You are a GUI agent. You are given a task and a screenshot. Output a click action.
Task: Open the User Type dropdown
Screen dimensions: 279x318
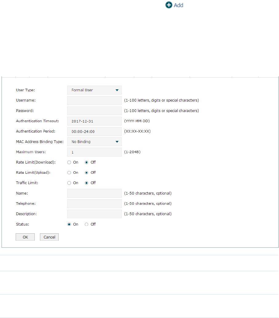pos(94,90)
